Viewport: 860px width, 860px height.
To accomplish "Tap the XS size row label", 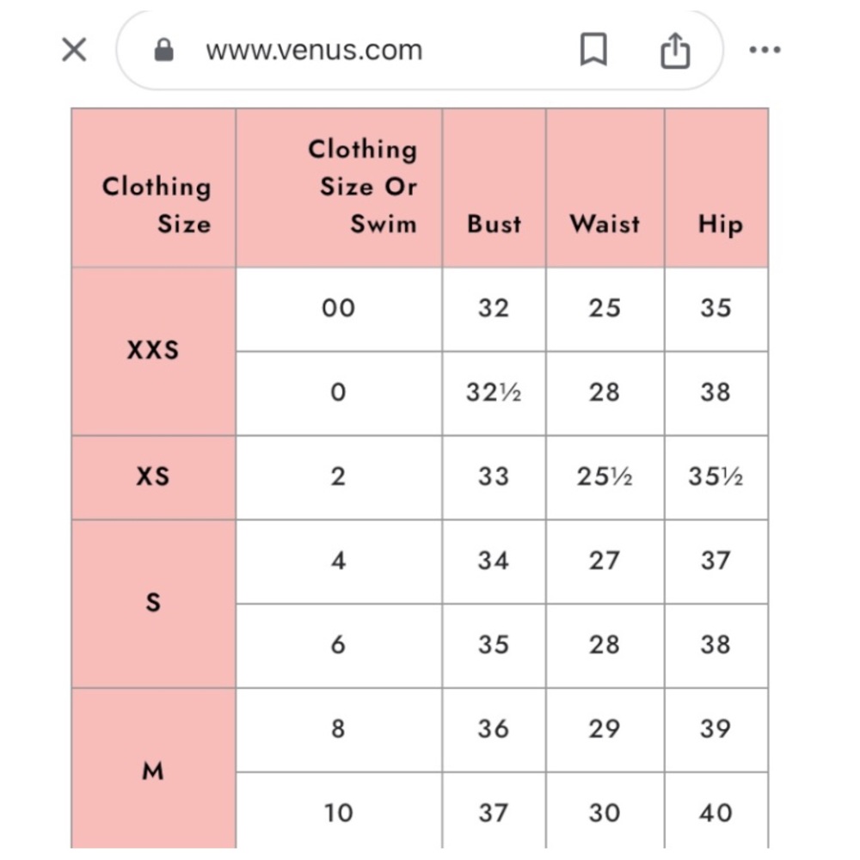I will click(154, 477).
